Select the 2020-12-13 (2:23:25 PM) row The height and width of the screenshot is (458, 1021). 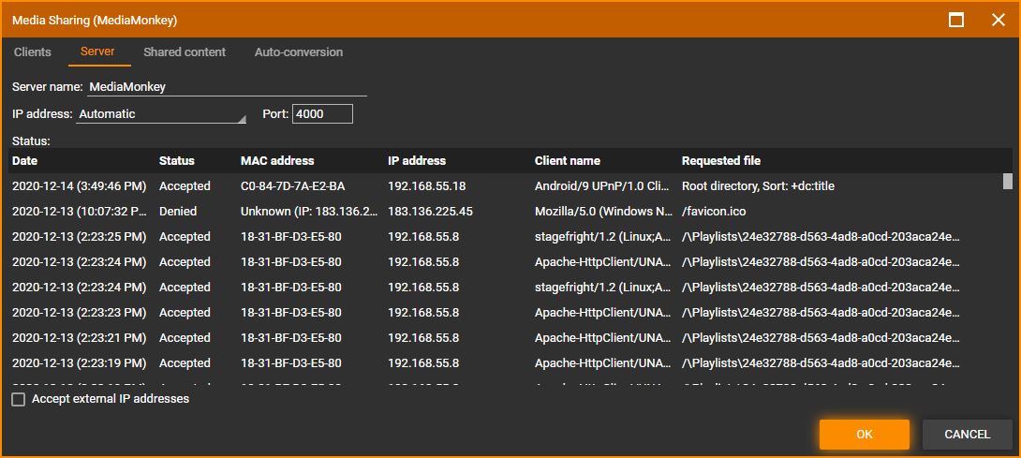coord(505,237)
